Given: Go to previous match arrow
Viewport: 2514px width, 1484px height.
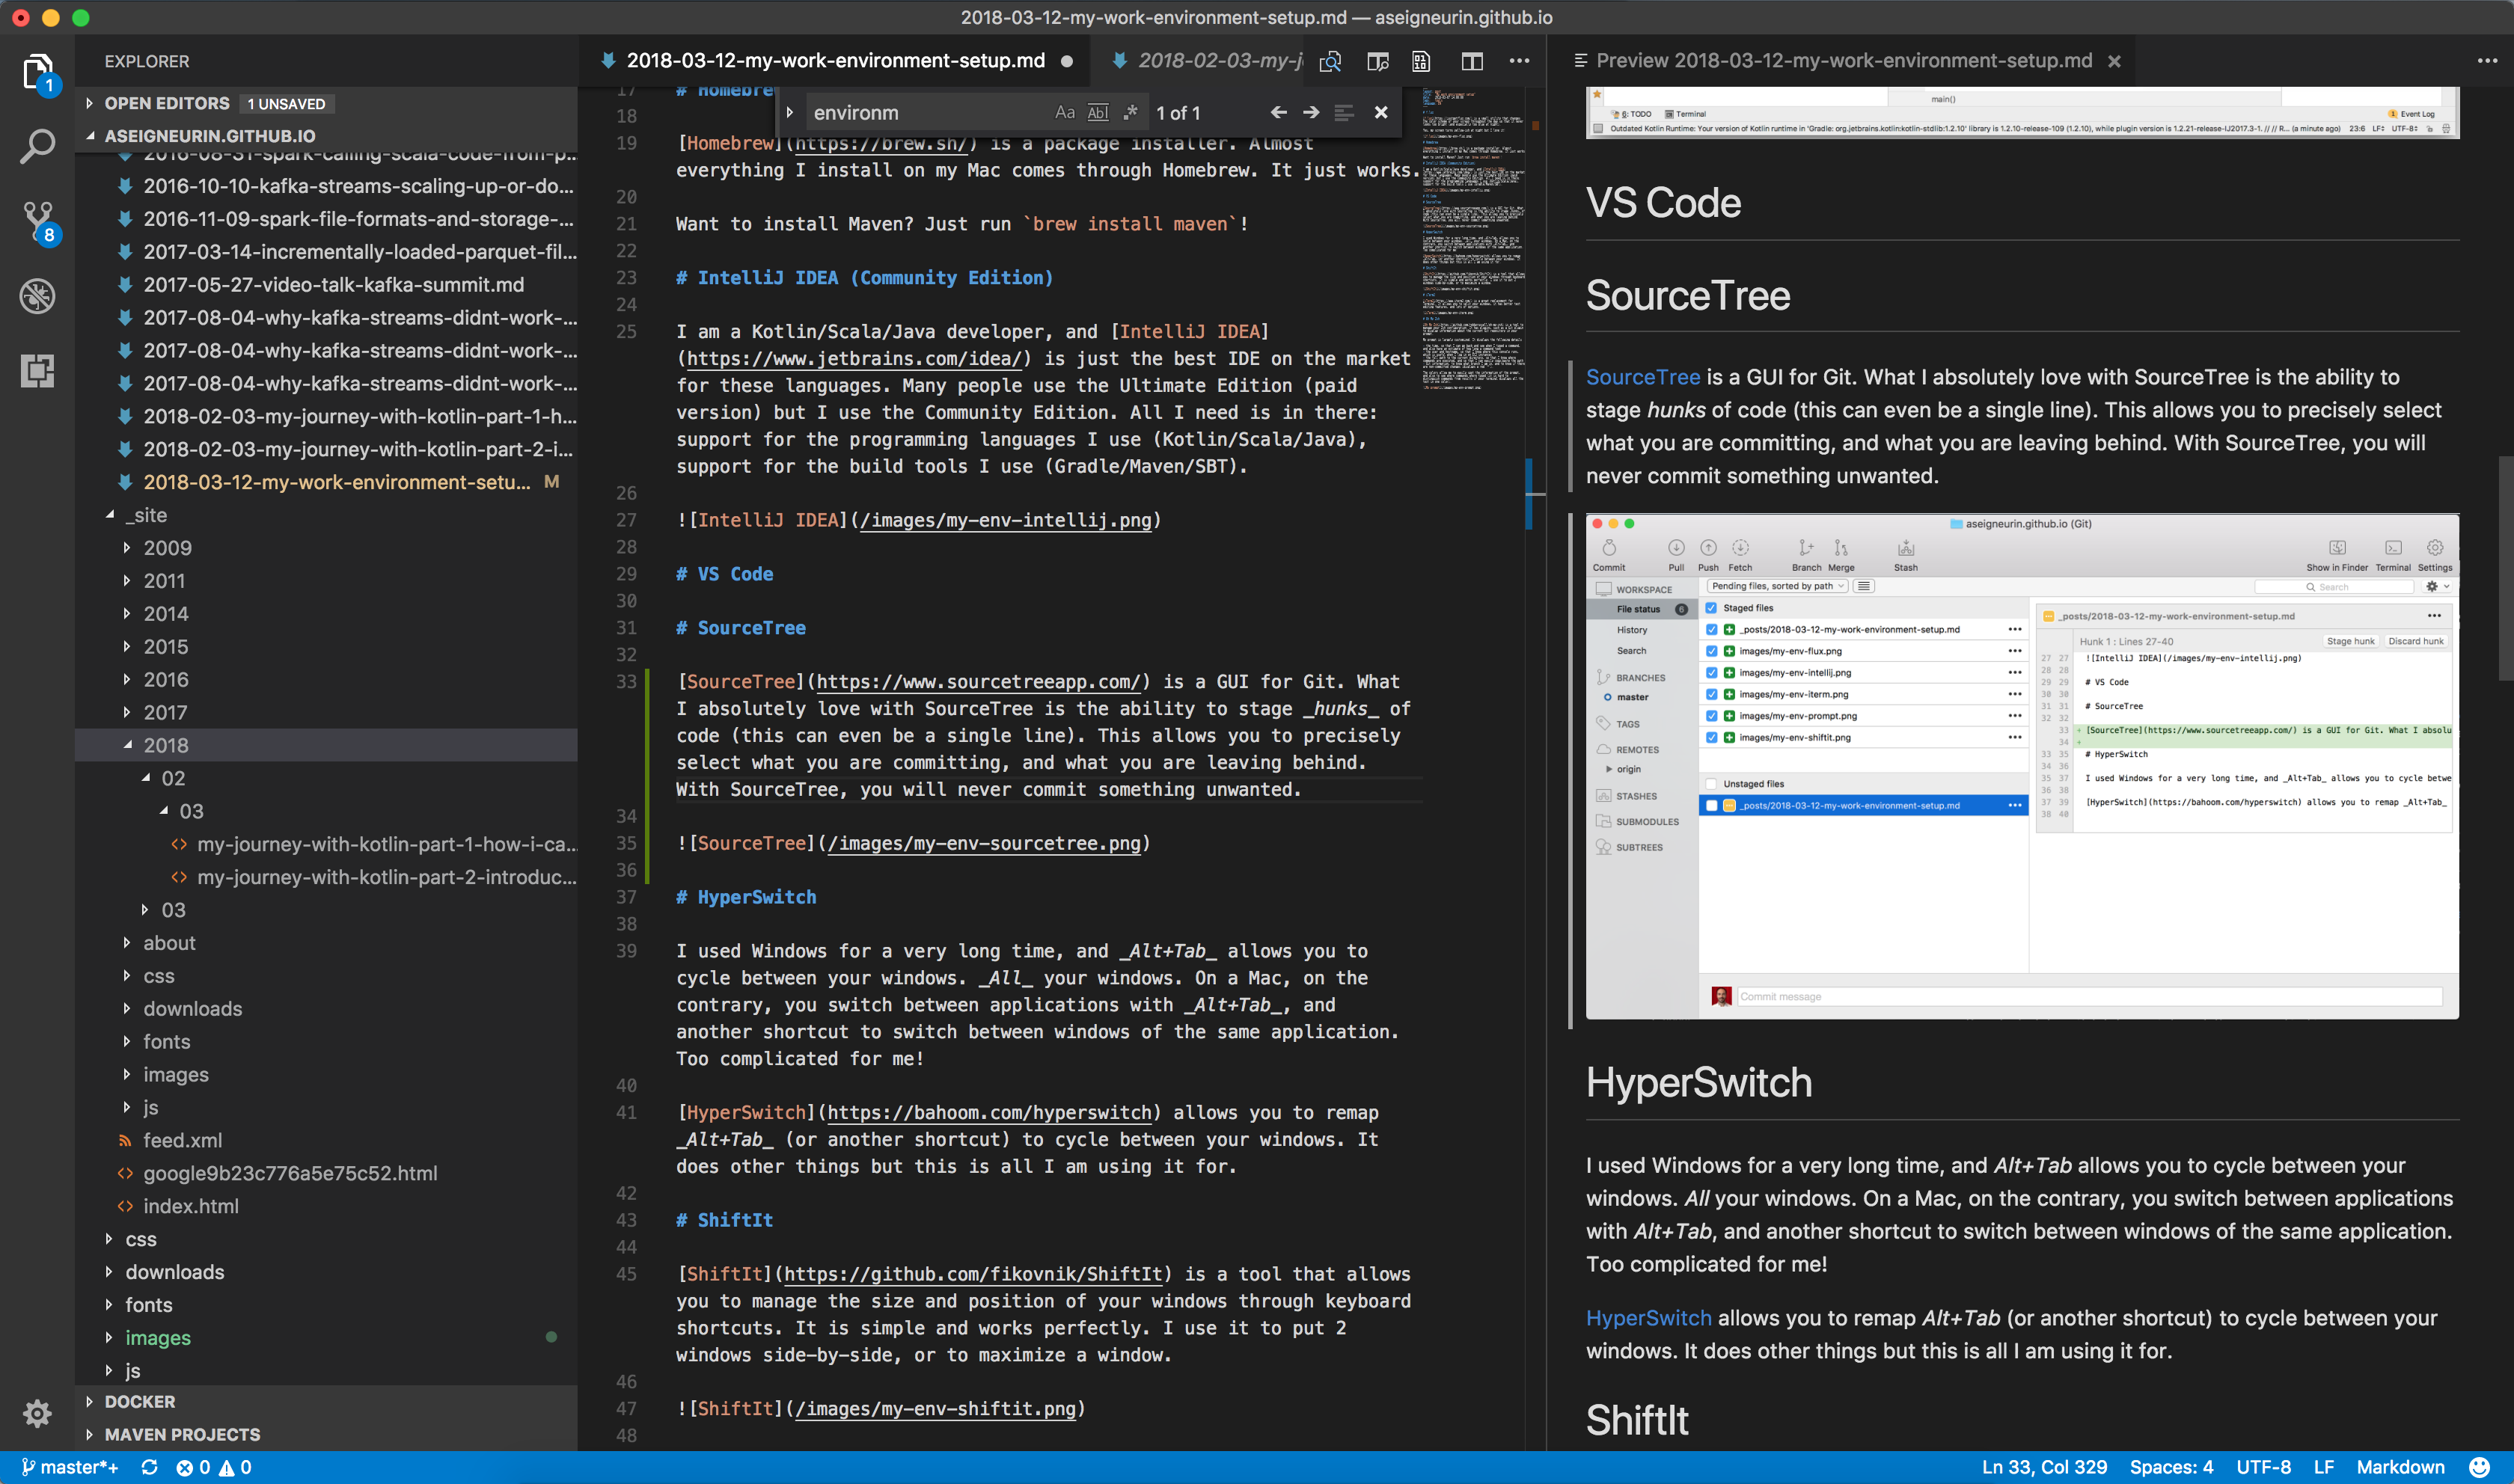Looking at the screenshot, I should 1278,113.
